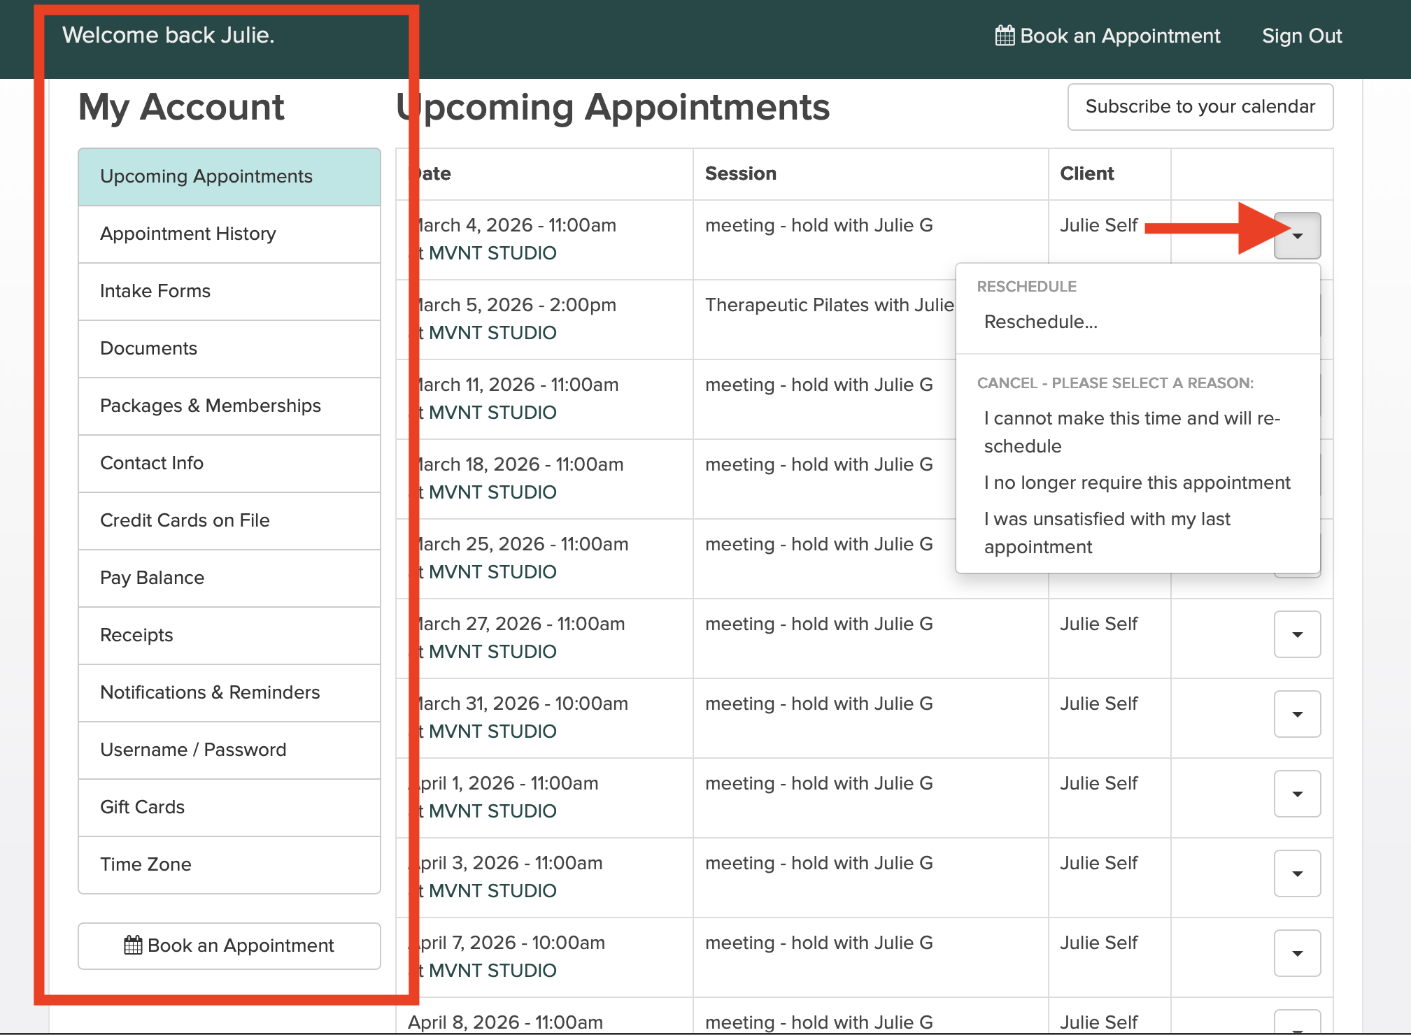Expand actions dropdown for March 27 appointment
This screenshot has height=1035, width=1411.
pyautogui.click(x=1297, y=635)
